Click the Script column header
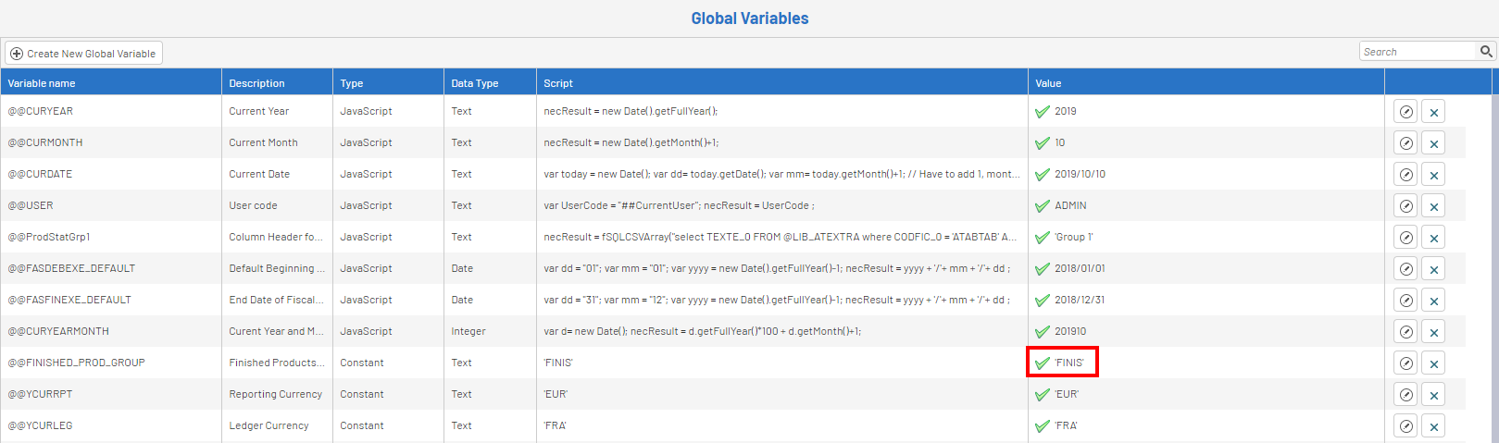The height and width of the screenshot is (443, 1499). click(x=558, y=83)
